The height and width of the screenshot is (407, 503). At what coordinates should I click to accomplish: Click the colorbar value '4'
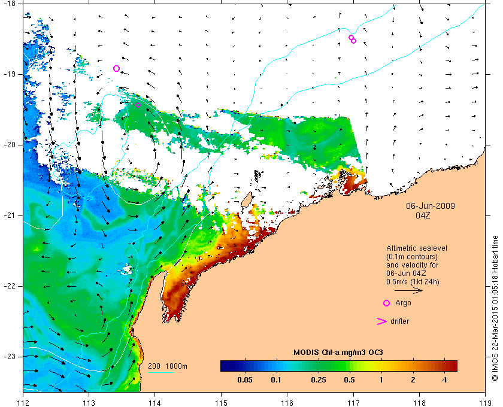click(444, 380)
